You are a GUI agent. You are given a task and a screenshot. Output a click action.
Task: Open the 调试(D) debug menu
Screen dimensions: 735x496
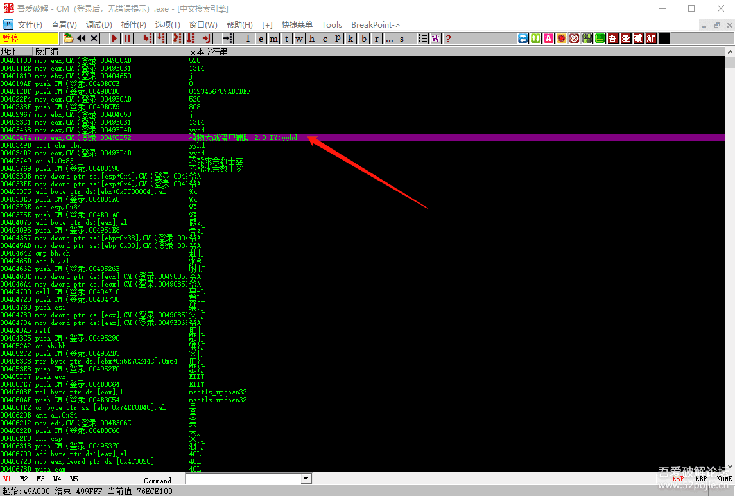click(99, 24)
